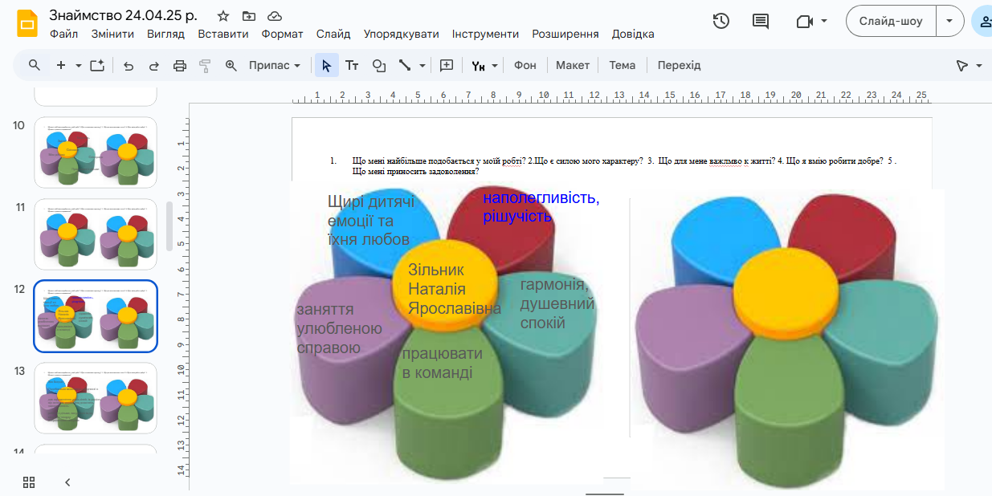The image size is (992, 496).
Task: Click the move to folder icon
Action: tap(249, 16)
